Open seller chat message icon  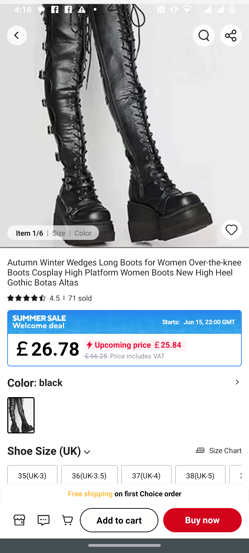tap(44, 520)
